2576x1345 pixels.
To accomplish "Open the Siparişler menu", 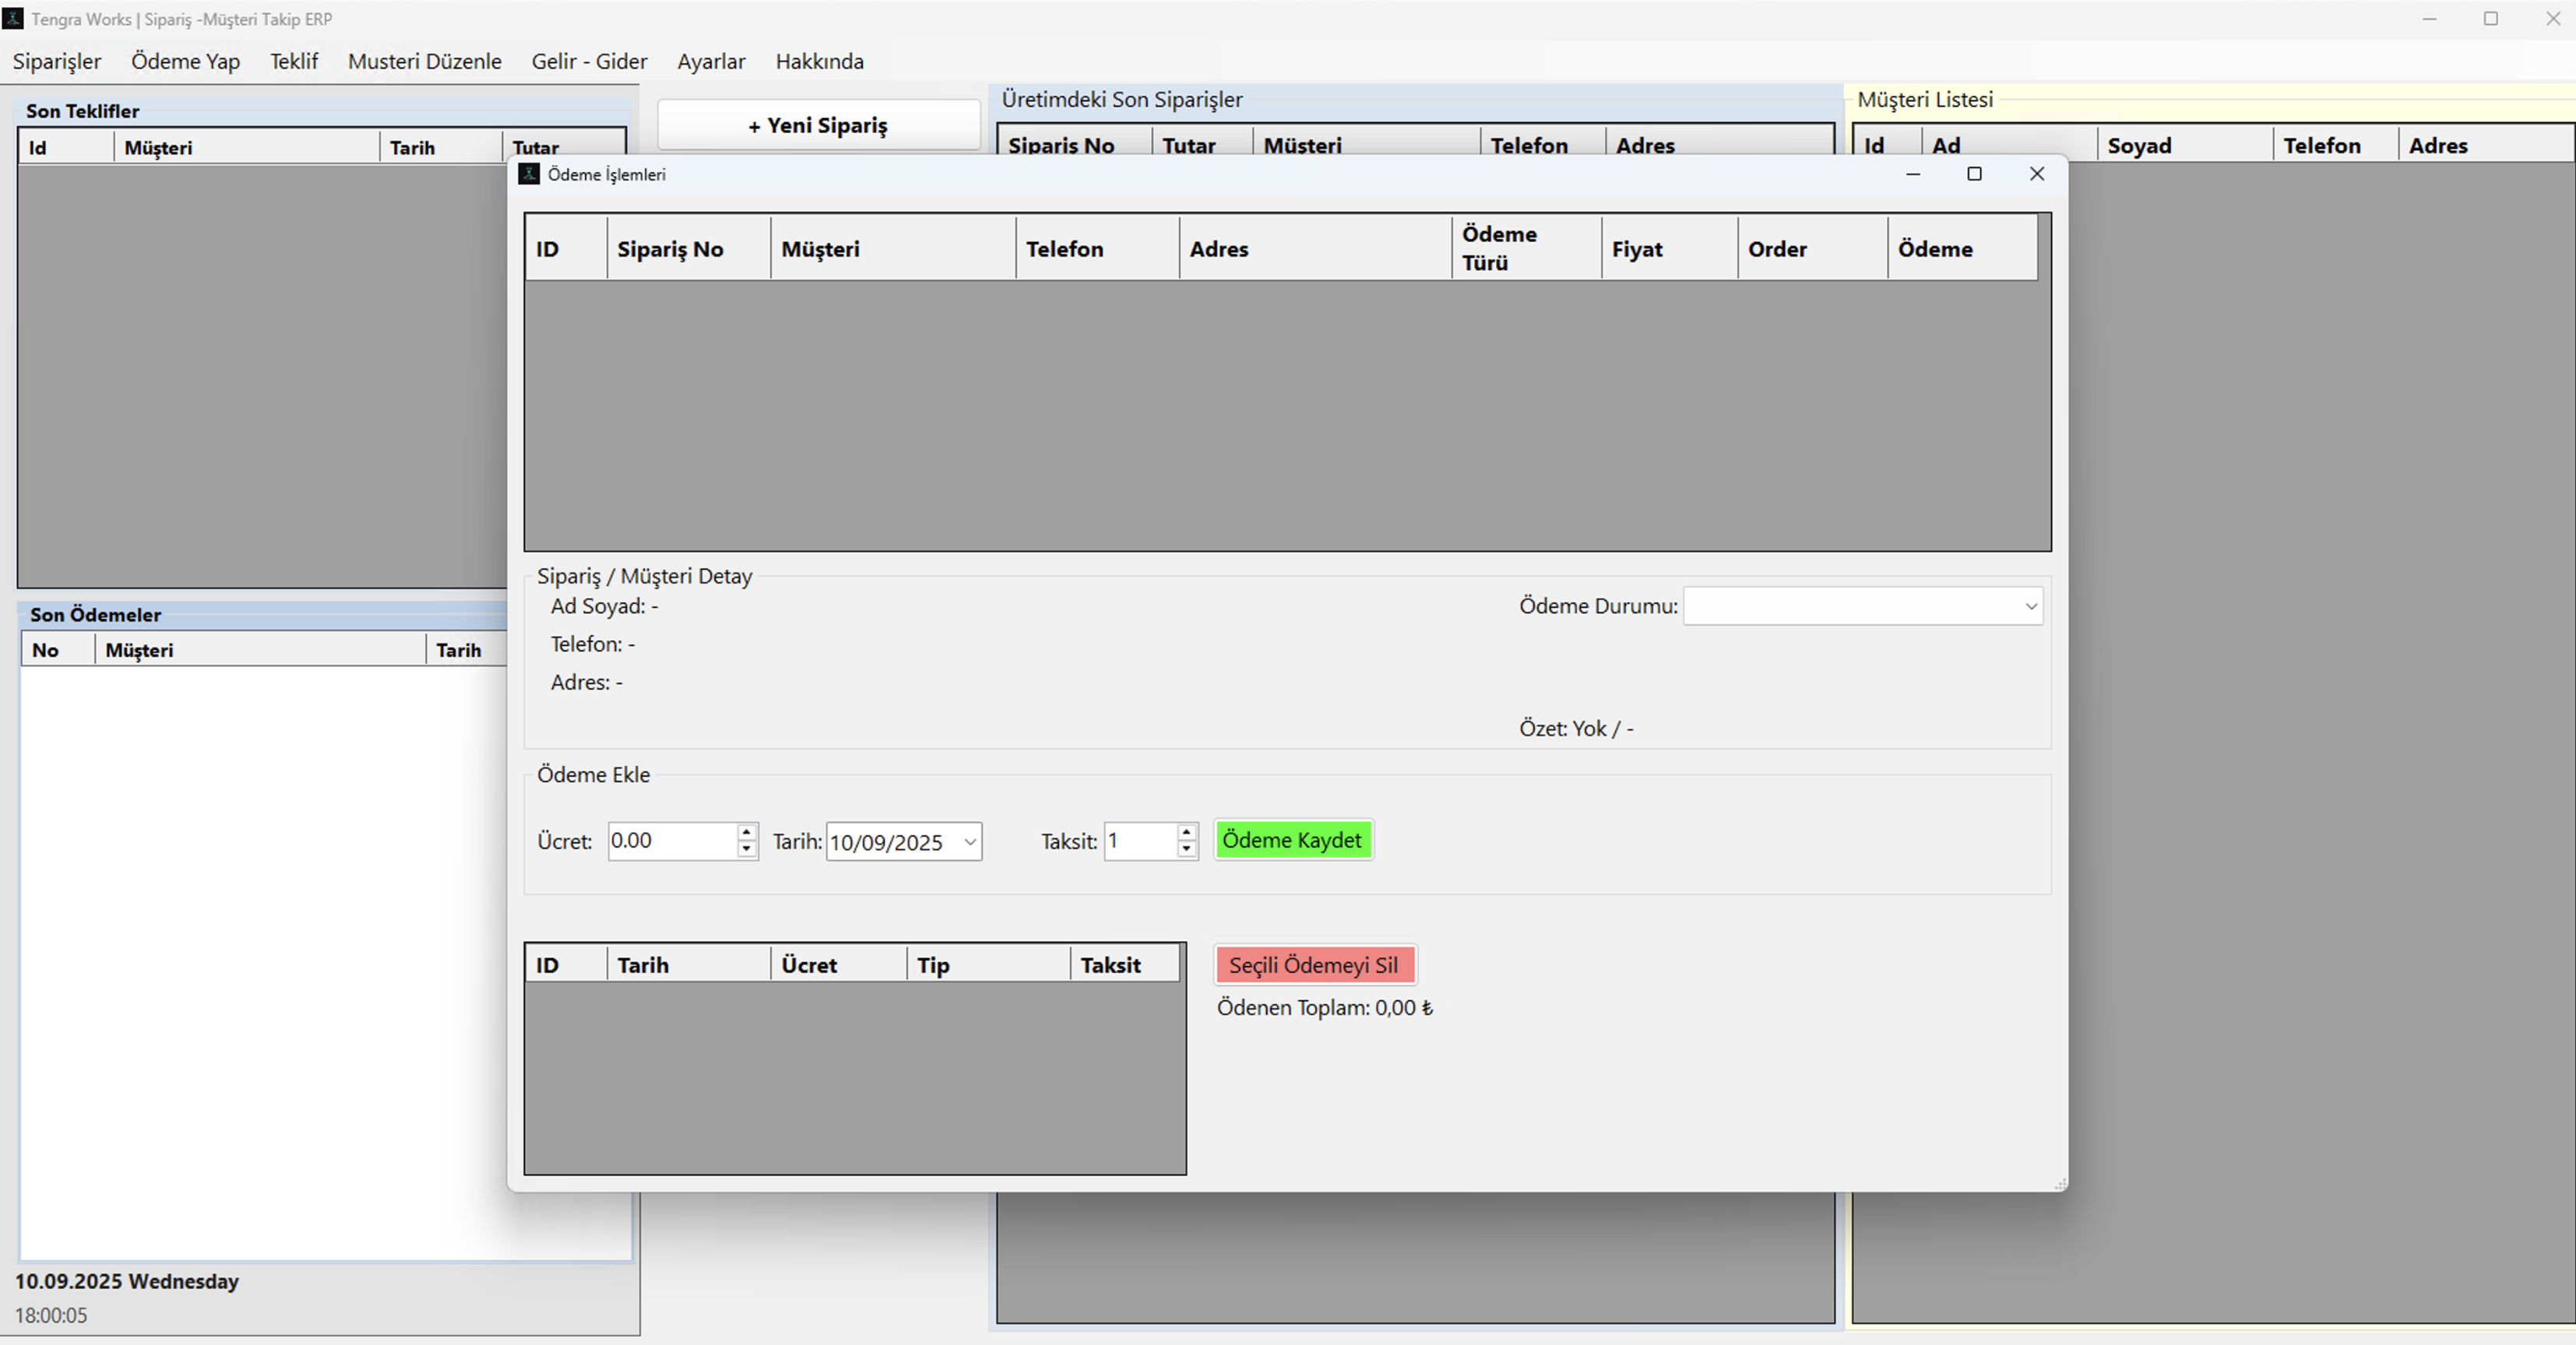I will pos(57,61).
